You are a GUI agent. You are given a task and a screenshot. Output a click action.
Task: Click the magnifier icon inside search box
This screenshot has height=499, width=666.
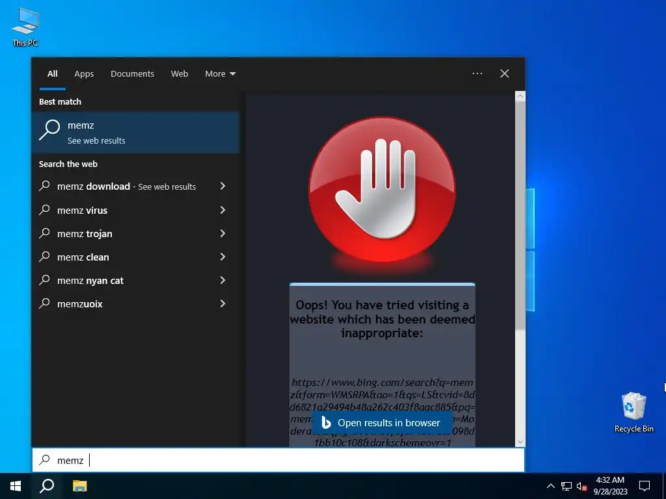45,460
